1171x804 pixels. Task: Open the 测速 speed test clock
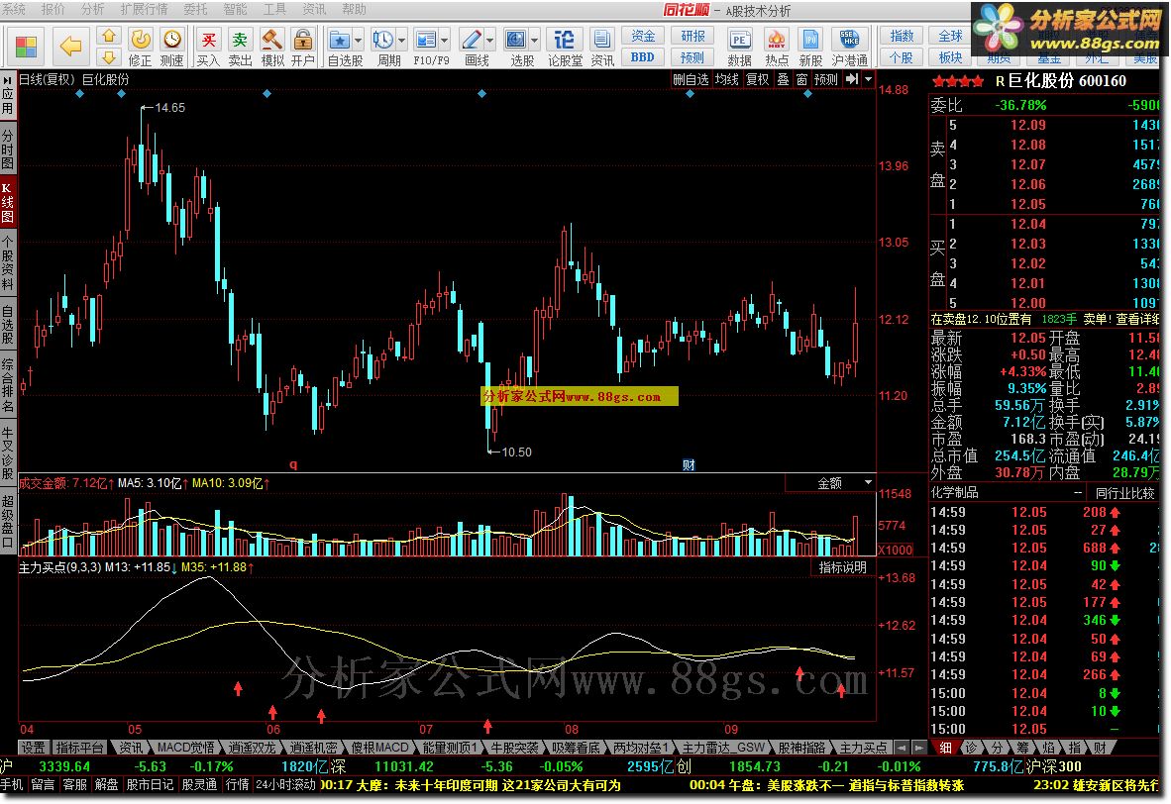pyautogui.click(x=171, y=47)
